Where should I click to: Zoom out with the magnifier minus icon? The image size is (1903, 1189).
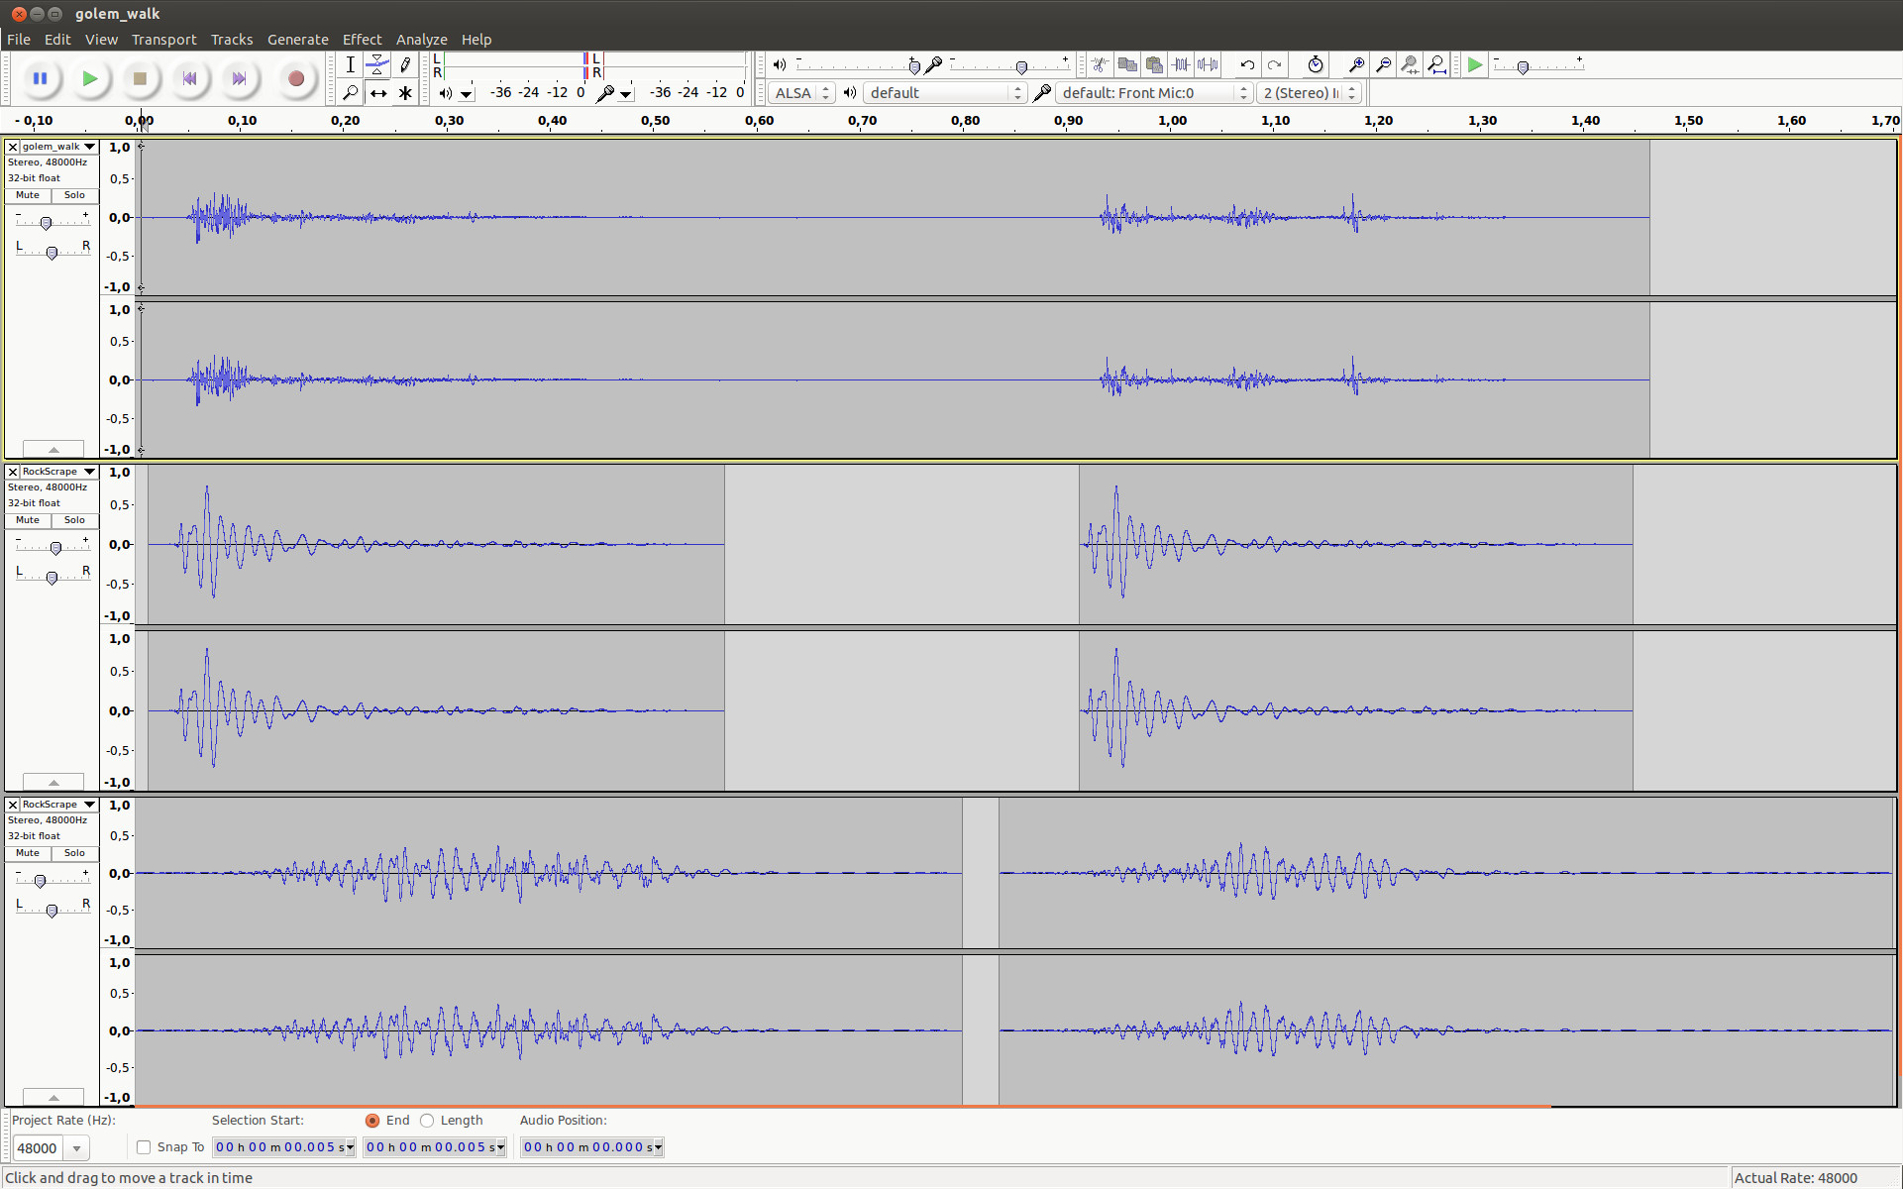[x=1383, y=65]
